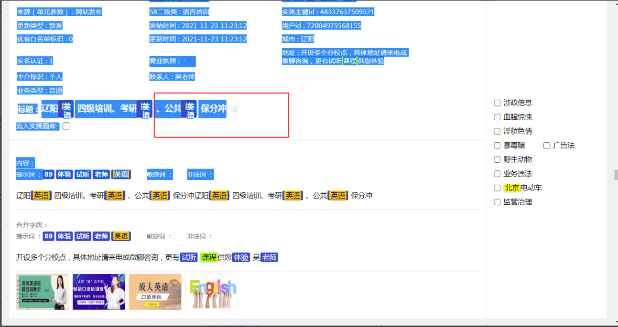Click the 英语 tag in 合并字段 提示词
The height and width of the screenshot is (327, 618).
pyautogui.click(x=121, y=236)
